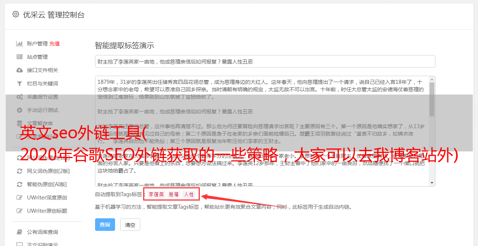This screenshot has height=246, width=478.
Task: Click the gear icon beside 优采云 管理控制台
Action: pos(16,14)
